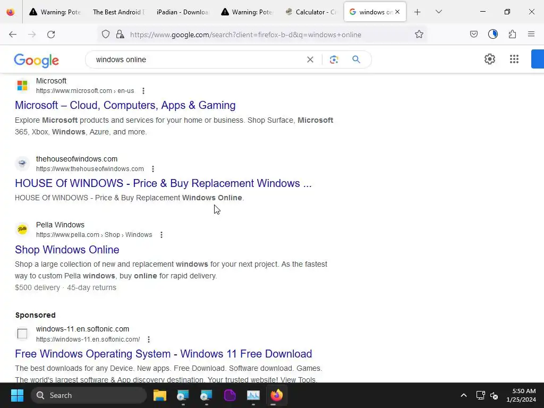The height and width of the screenshot is (408, 544).
Task: Open the Firefox account profile icon
Action: [x=492, y=34]
